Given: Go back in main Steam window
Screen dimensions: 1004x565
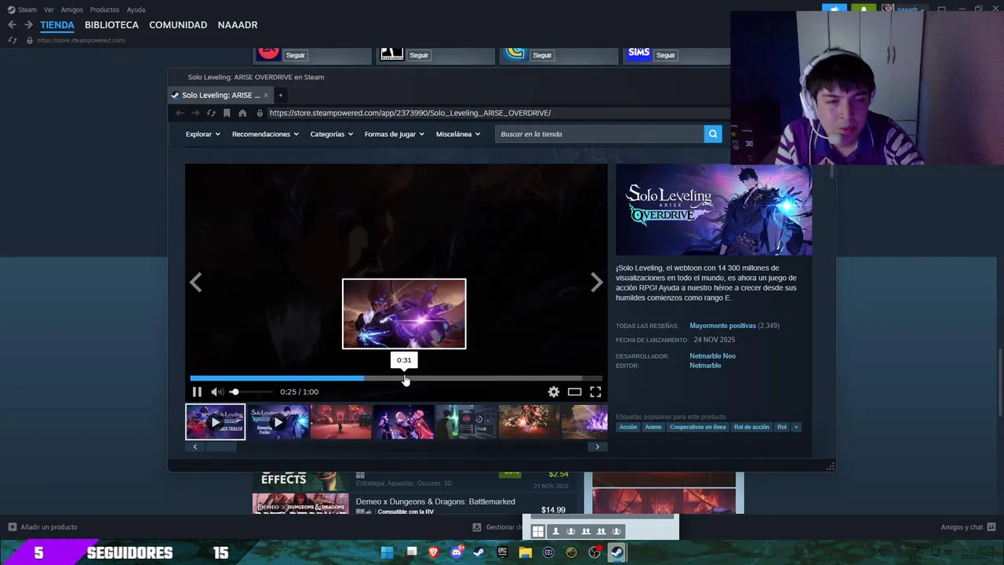Looking at the screenshot, I should (x=12, y=25).
